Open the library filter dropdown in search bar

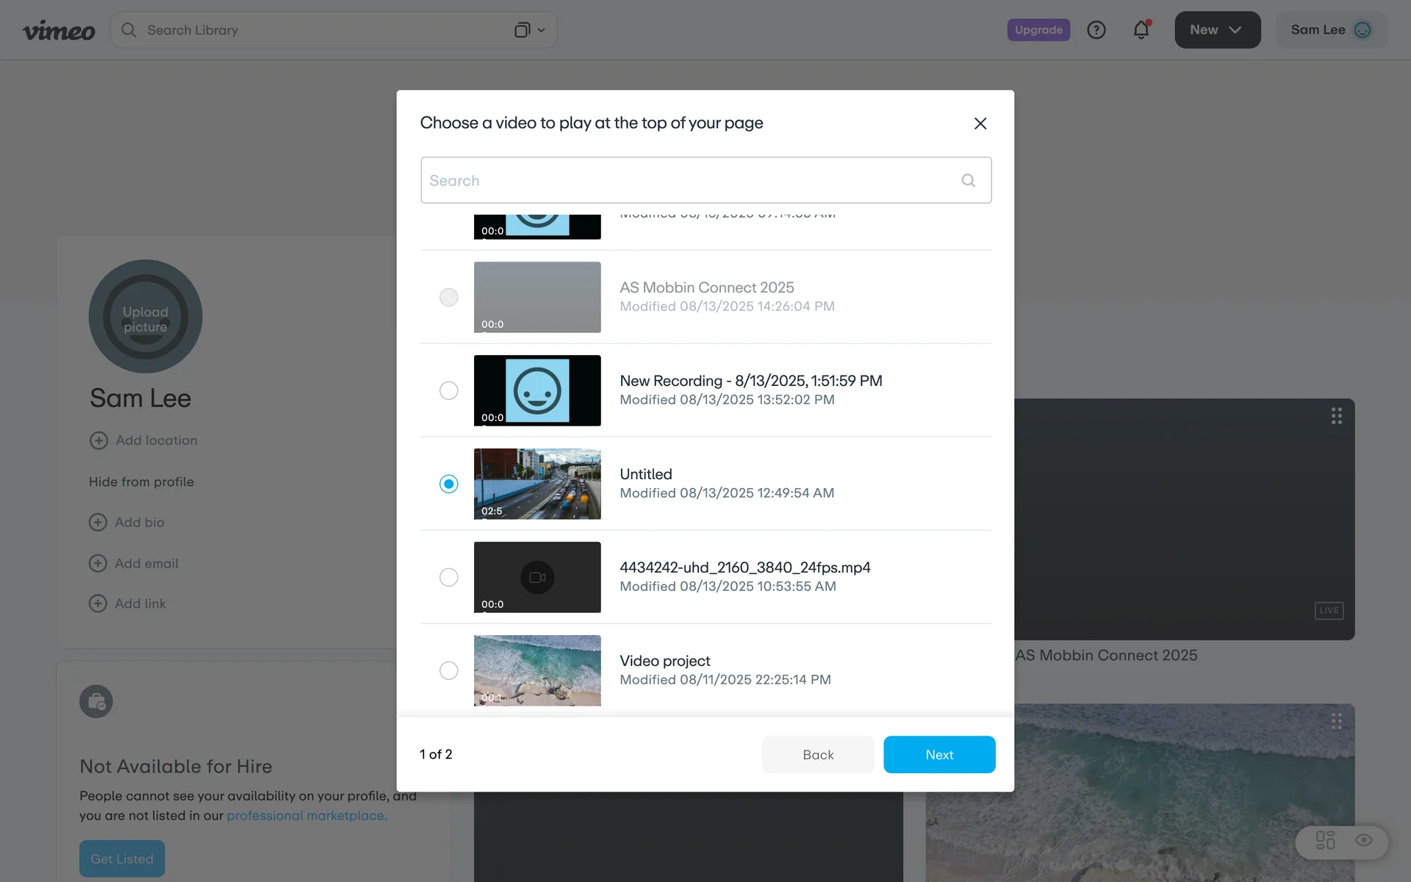click(x=529, y=30)
